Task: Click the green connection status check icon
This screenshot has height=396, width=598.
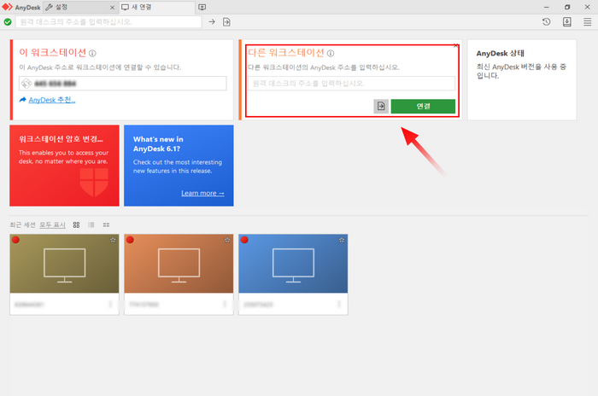Action: click(8, 22)
